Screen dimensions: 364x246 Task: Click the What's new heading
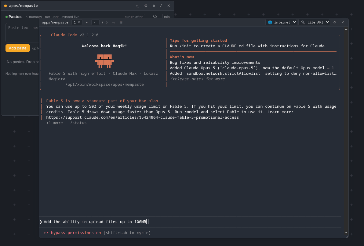click(182, 57)
